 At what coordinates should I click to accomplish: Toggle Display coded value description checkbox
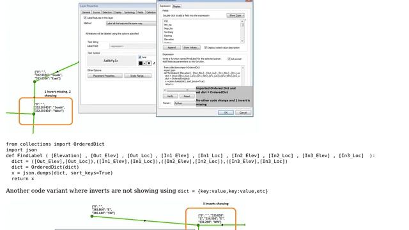(206, 47)
